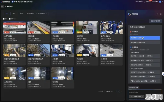Open the 一张图 map view icon
This screenshot has width=164, height=102.
153,2
